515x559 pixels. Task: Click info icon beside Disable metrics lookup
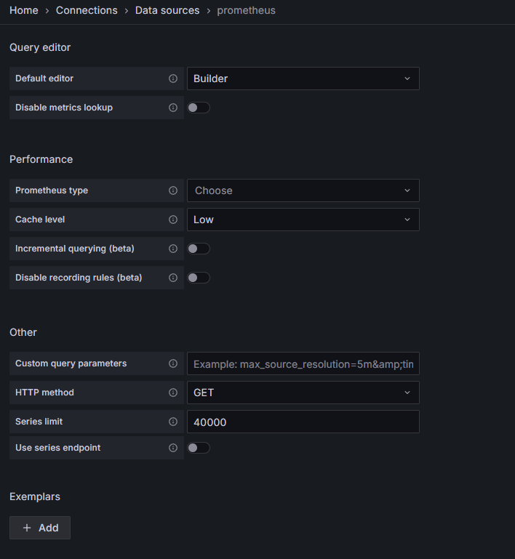point(173,108)
